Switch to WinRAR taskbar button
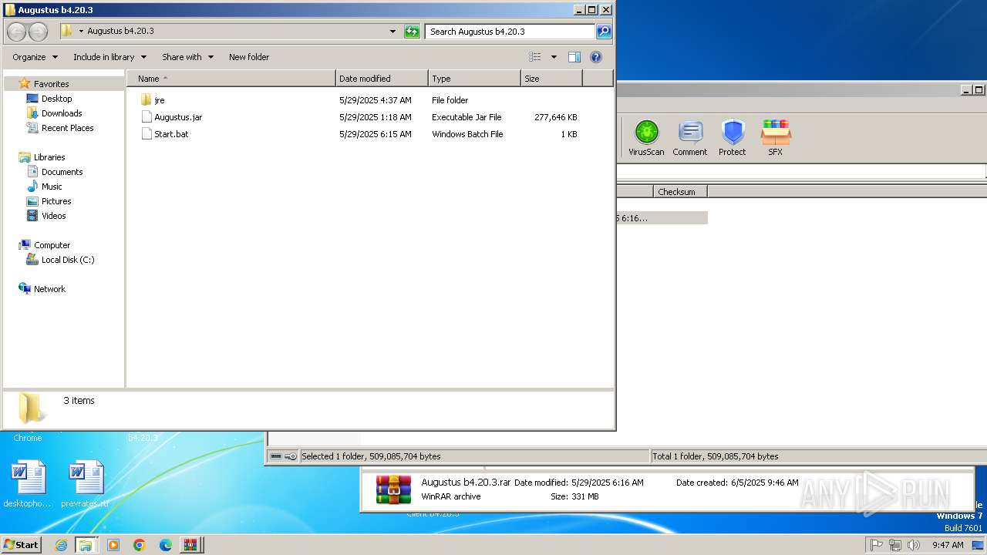 [x=190, y=544]
